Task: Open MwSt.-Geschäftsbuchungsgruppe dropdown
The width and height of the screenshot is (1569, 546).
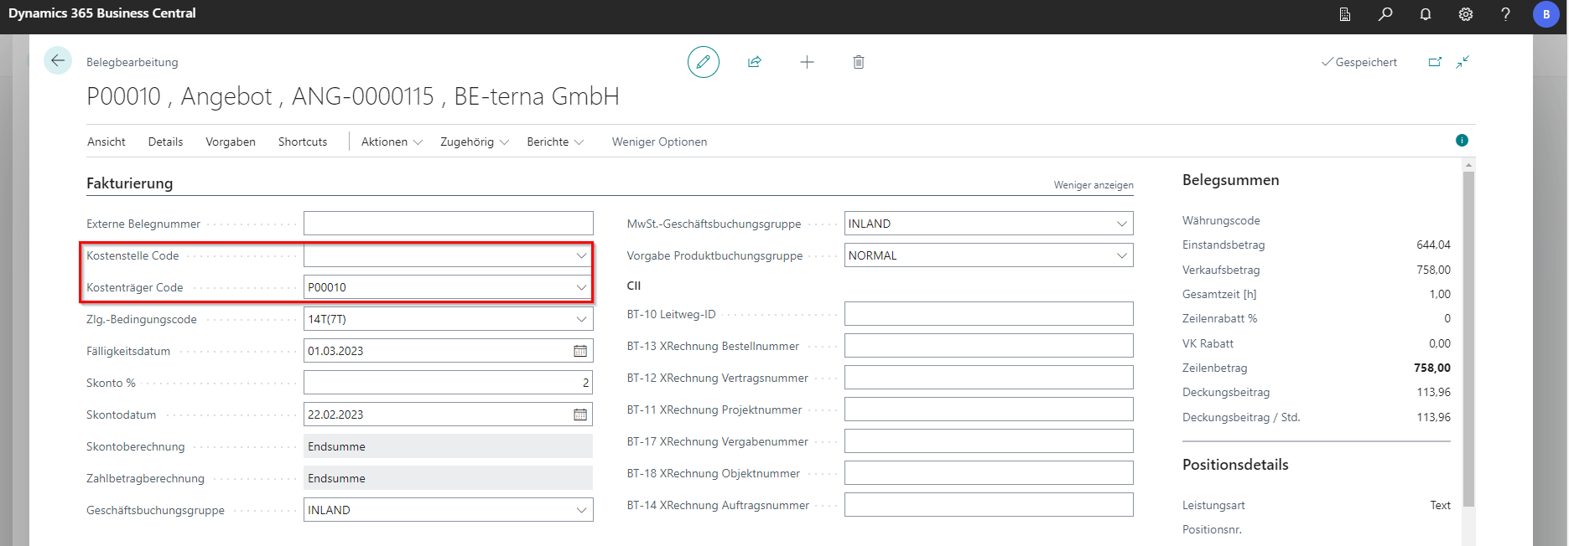Action: 1121,224
